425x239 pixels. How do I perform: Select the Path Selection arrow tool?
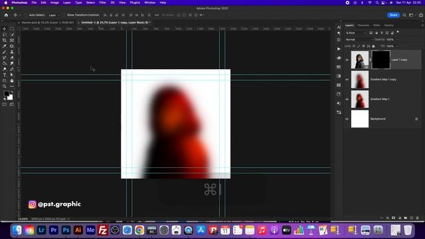point(12,75)
